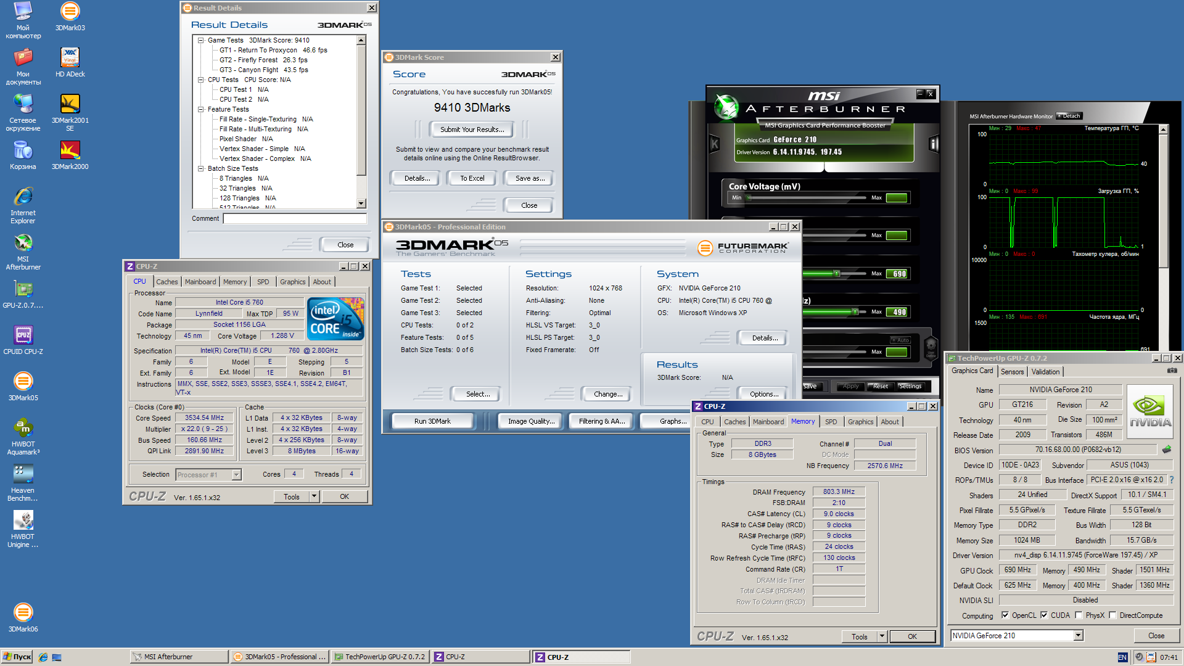Open 3DMark2000 desktop shortcut
The image size is (1184, 666).
pos(70,155)
